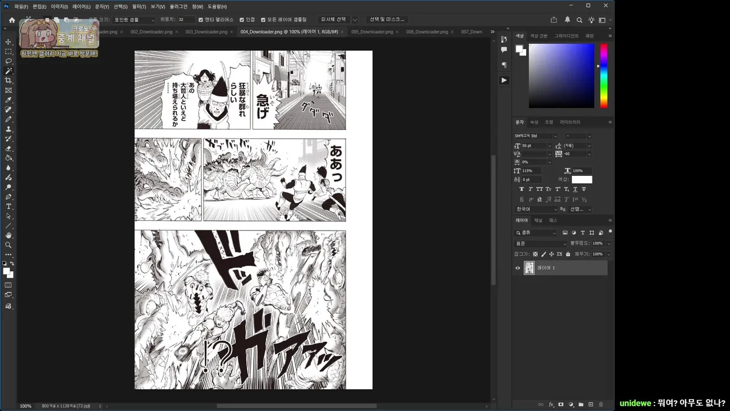
Task: Open the SM태고딕 Std font family dropdown
Action: pos(536,136)
